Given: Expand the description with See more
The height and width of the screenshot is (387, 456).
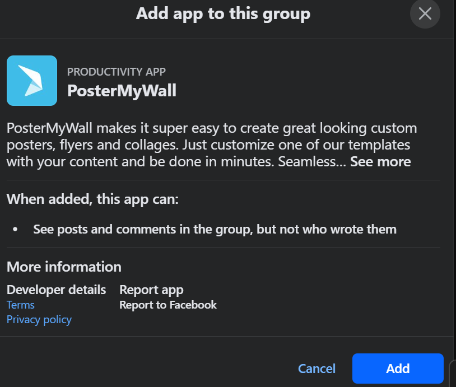Looking at the screenshot, I should pyautogui.click(x=380, y=162).
